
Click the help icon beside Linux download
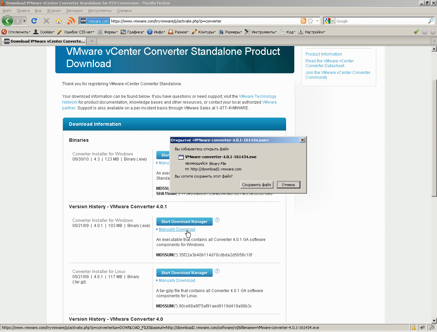217,271
